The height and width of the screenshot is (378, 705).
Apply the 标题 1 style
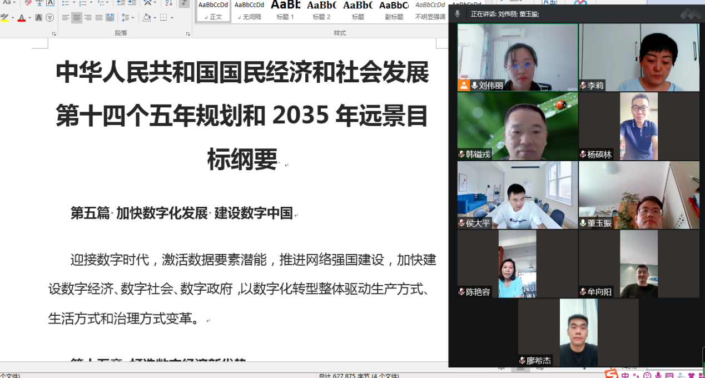click(x=286, y=11)
